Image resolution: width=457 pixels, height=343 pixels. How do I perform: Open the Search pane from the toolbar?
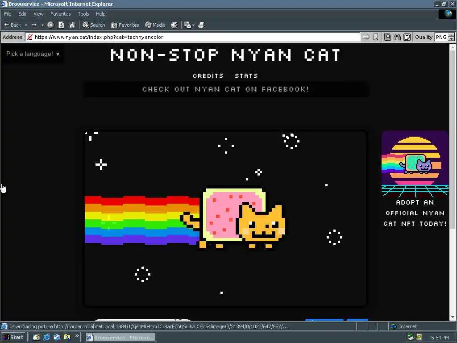click(94, 25)
